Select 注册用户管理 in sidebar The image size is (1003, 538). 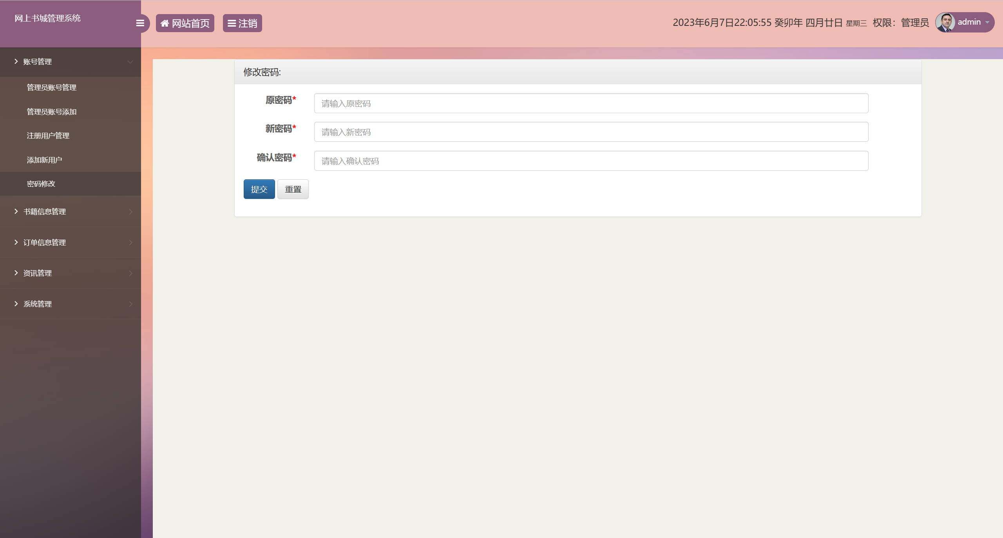[48, 135]
